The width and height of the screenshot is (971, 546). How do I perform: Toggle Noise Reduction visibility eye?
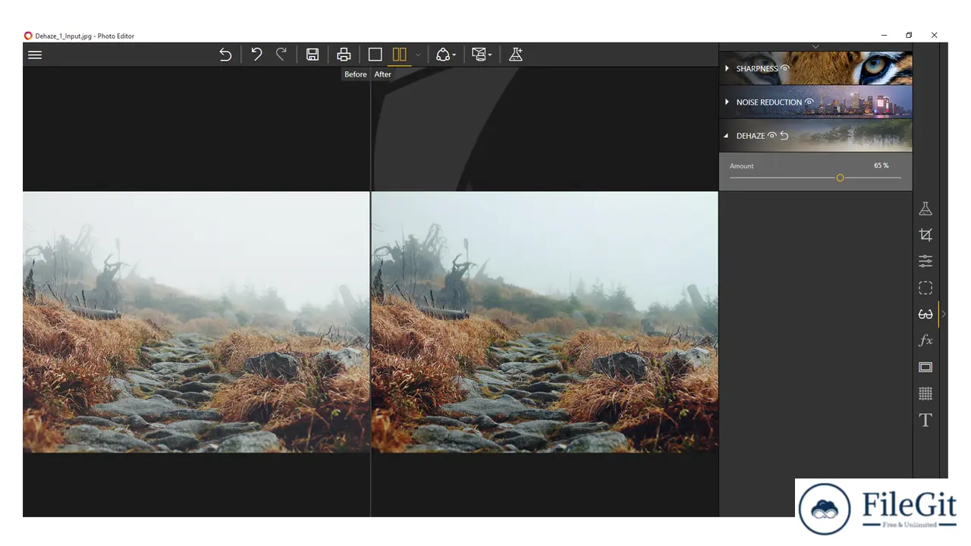pyautogui.click(x=809, y=102)
